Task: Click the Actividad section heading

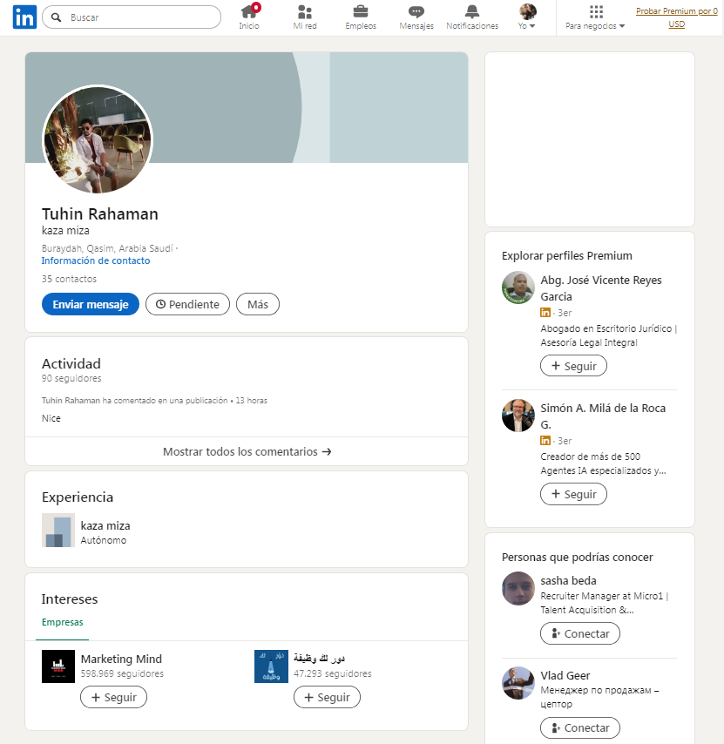Action: click(x=71, y=363)
